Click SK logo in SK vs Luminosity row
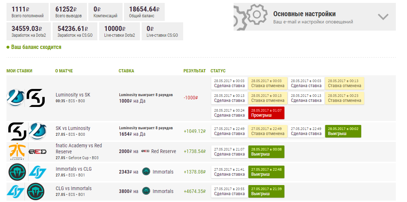407x202 pixels. tap(17, 131)
